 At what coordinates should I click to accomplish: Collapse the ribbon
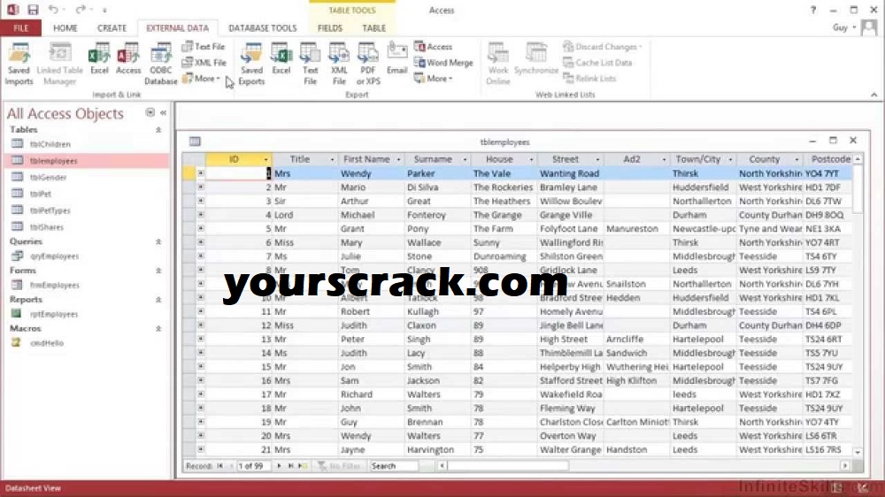(873, 95)
